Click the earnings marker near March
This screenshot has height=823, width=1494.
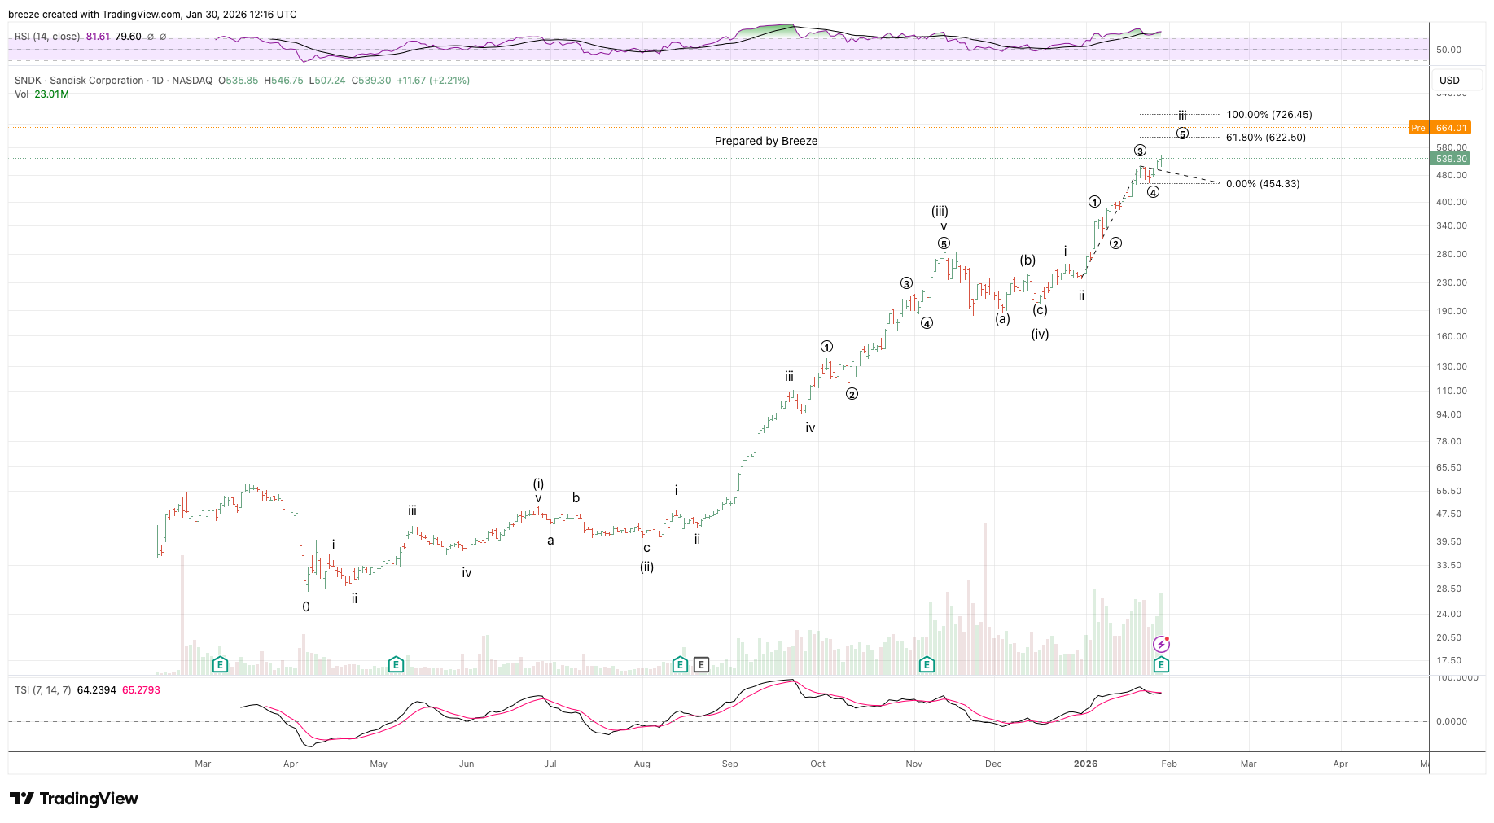pyautogui.click(x=220, y=665)
